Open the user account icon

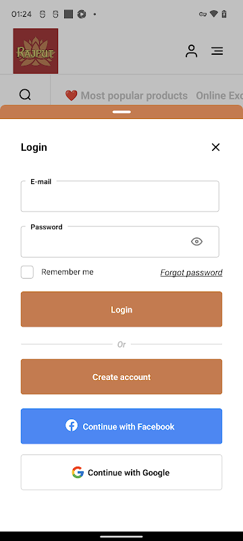192,51
